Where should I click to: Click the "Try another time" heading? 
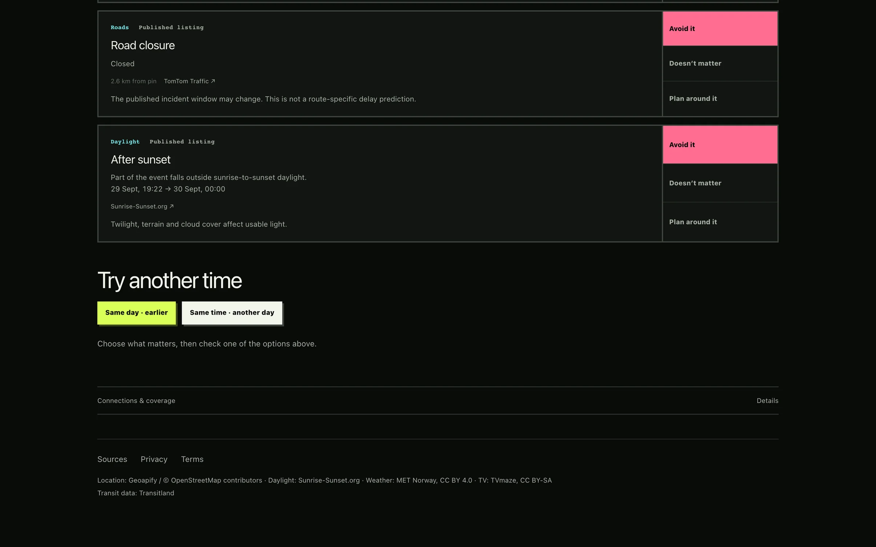pyautogui.click(x=169, y=280)
